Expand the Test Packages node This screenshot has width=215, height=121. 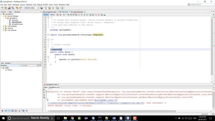click(x=4, y=26)
